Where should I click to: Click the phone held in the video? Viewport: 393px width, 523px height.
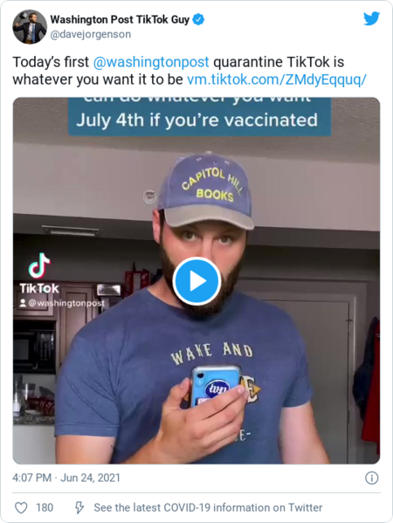215,386
